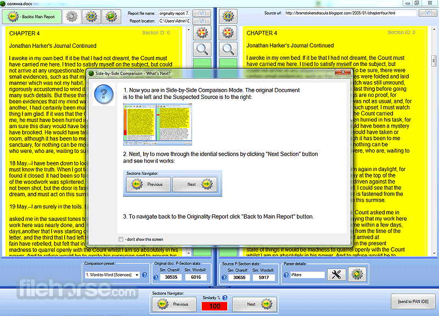Open the gear settings icon in top toolbar
This screenshot has height=316, width=439.
pos(72,16)
